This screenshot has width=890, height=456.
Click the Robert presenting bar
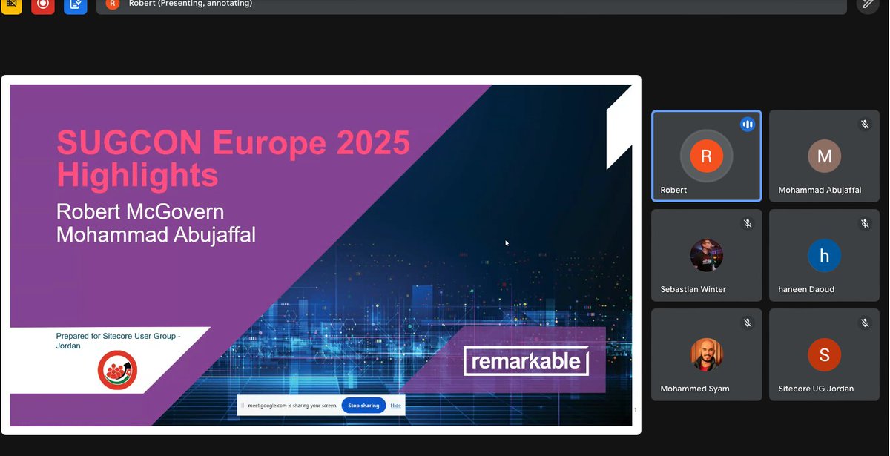click(x=472, y=5)
